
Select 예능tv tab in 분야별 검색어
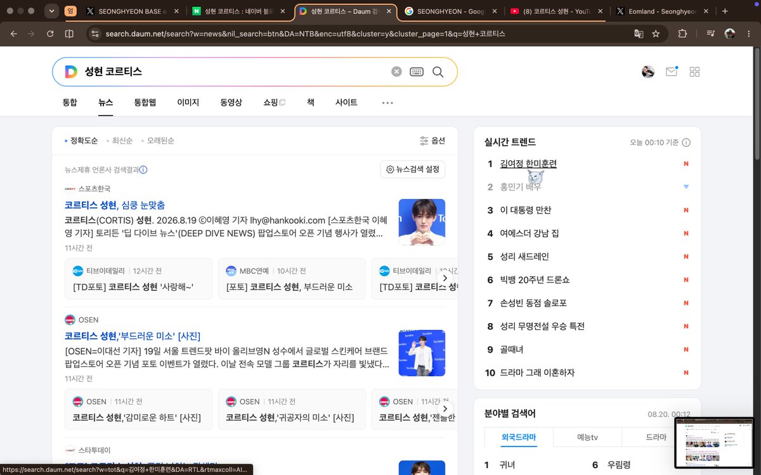pyautogui.click(x=587, y=437)
